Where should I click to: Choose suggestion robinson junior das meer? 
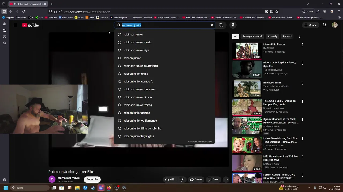(x=164, y=89)
